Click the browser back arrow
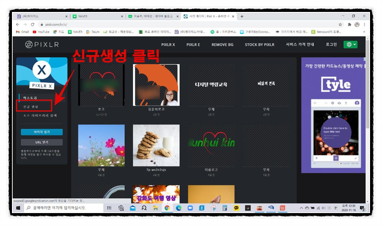382x225 pixels. pyautogui.click(x=17, y=24)
